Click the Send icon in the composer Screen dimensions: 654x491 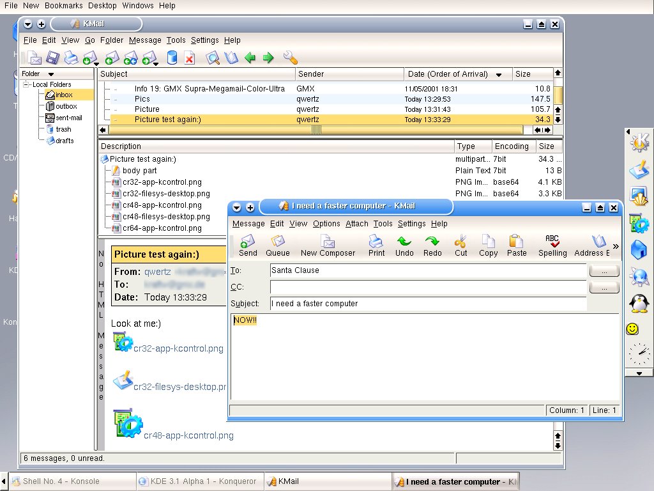(x=248, y=245)
